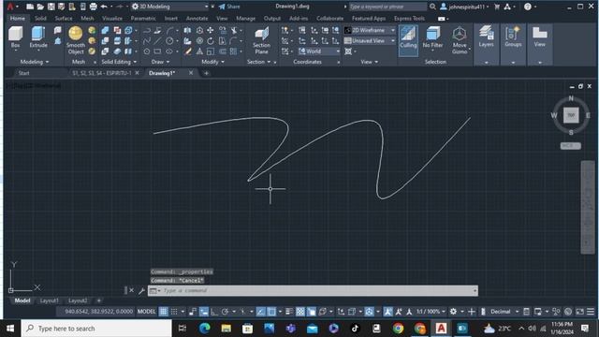Open the Section Plane tool
The width and height of the screenshot is (599, 337).
click(261, 40)
